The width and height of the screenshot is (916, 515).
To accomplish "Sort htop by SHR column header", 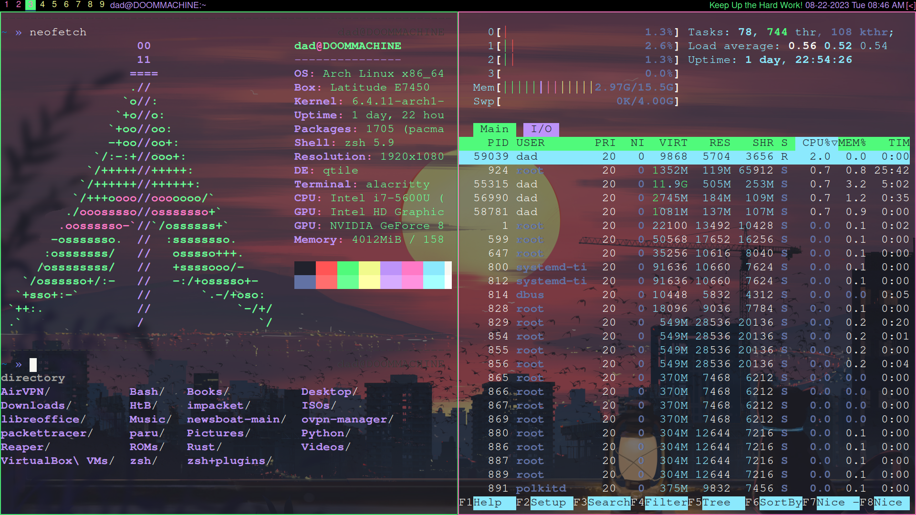I will pyautogui.click(x=763, y=143).
